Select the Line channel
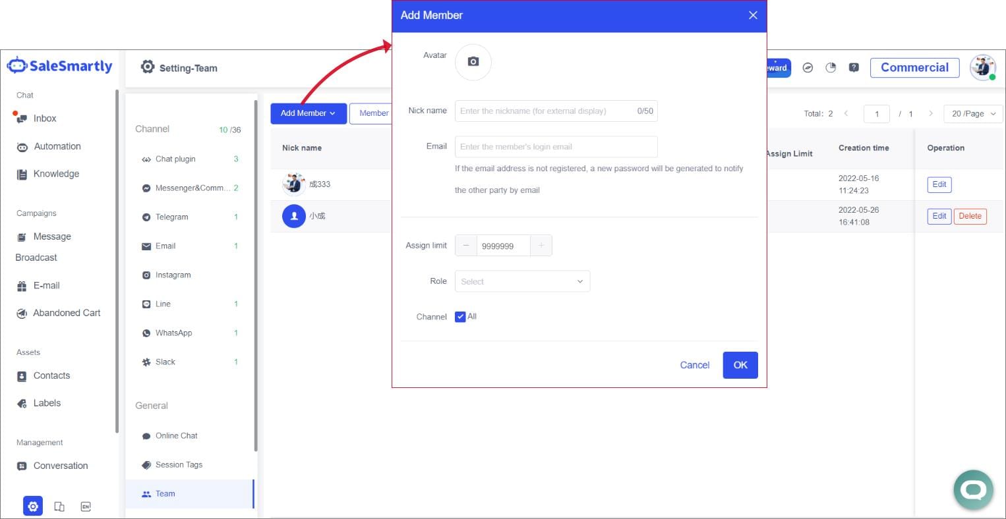This screenshot has width=1006, height=519. click(x=190, y=304)
